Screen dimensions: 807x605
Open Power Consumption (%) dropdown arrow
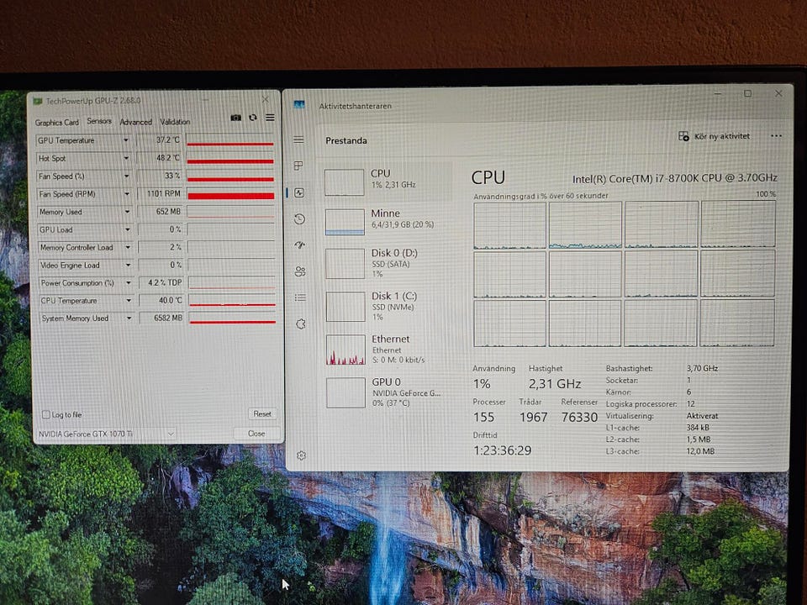[128, 282]
